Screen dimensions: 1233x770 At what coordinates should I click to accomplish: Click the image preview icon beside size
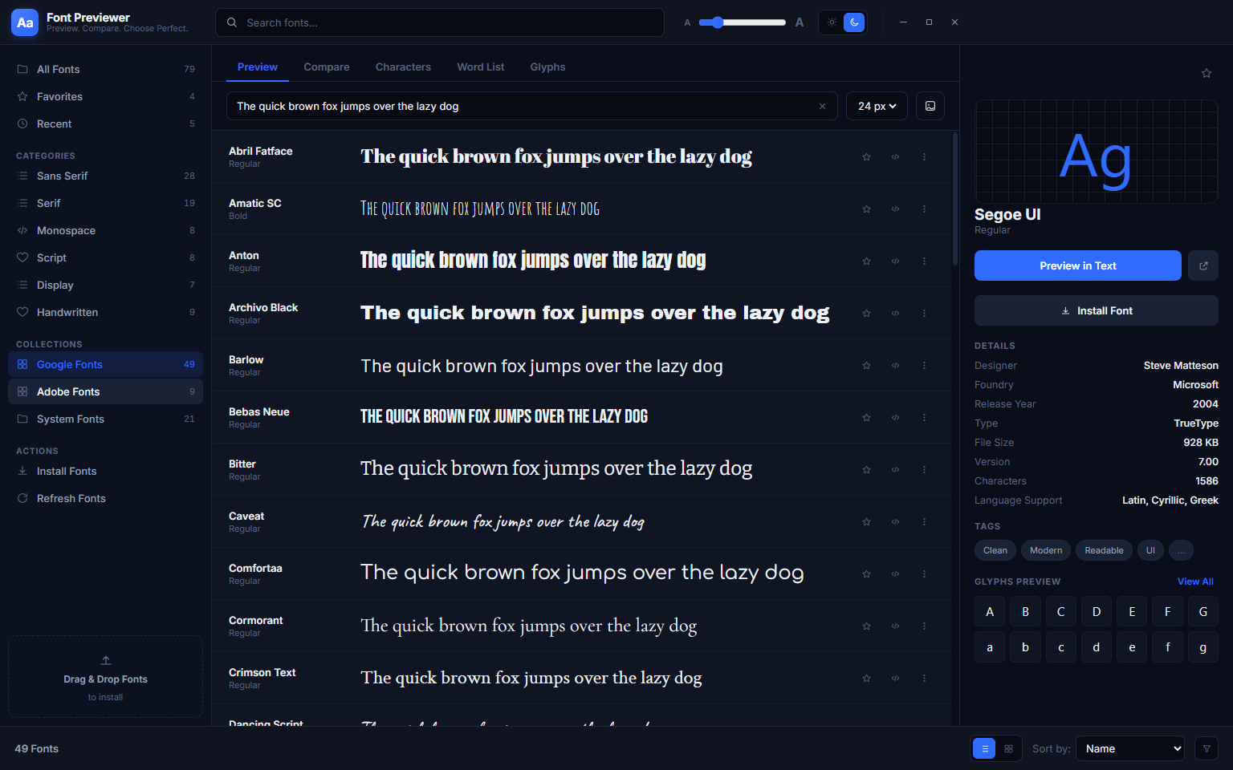click(930, 106)
